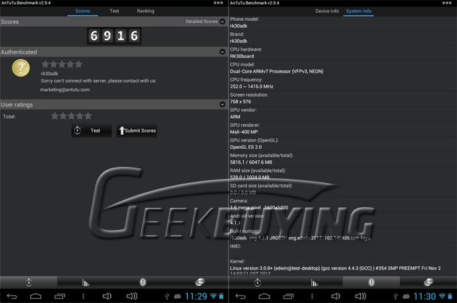457x303 pixels.
Task: Rate using the Total stars row
Action: [71, 117]
